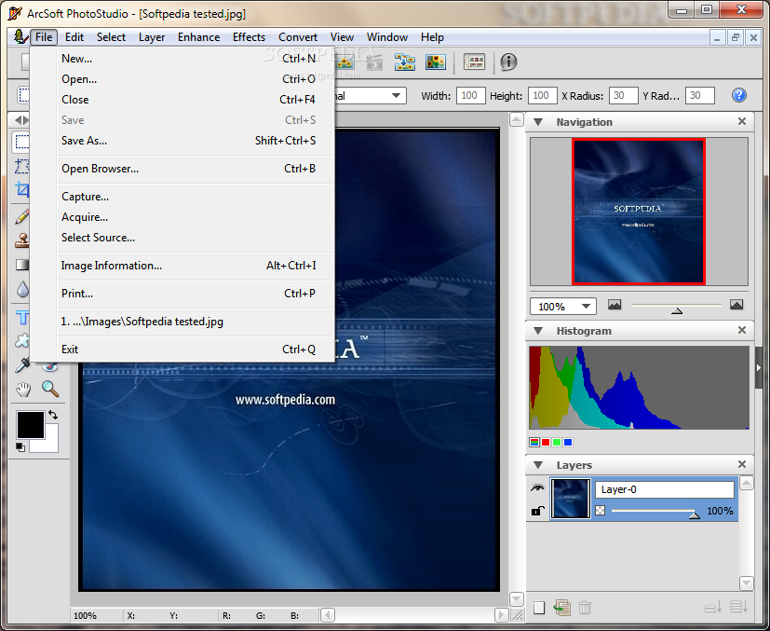The image size is (770, 631).
Task: Show RGB composite histogram channel
Action: click(x=534, y=443)
